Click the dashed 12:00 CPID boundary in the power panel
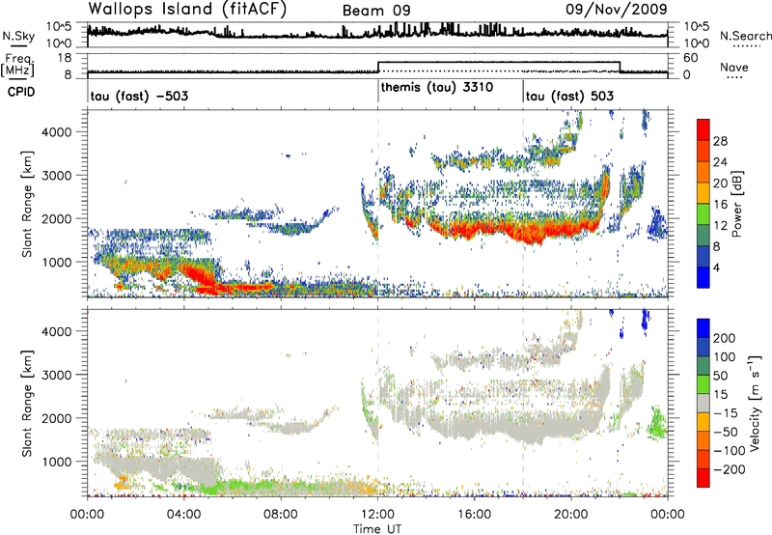The image size is (772, 535). click(377, 204)
